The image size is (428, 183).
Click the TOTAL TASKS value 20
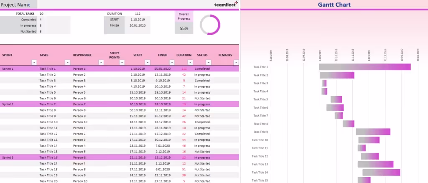[x=41, y=14]
